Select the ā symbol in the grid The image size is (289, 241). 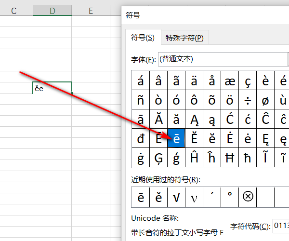click(x=141, y=119)
